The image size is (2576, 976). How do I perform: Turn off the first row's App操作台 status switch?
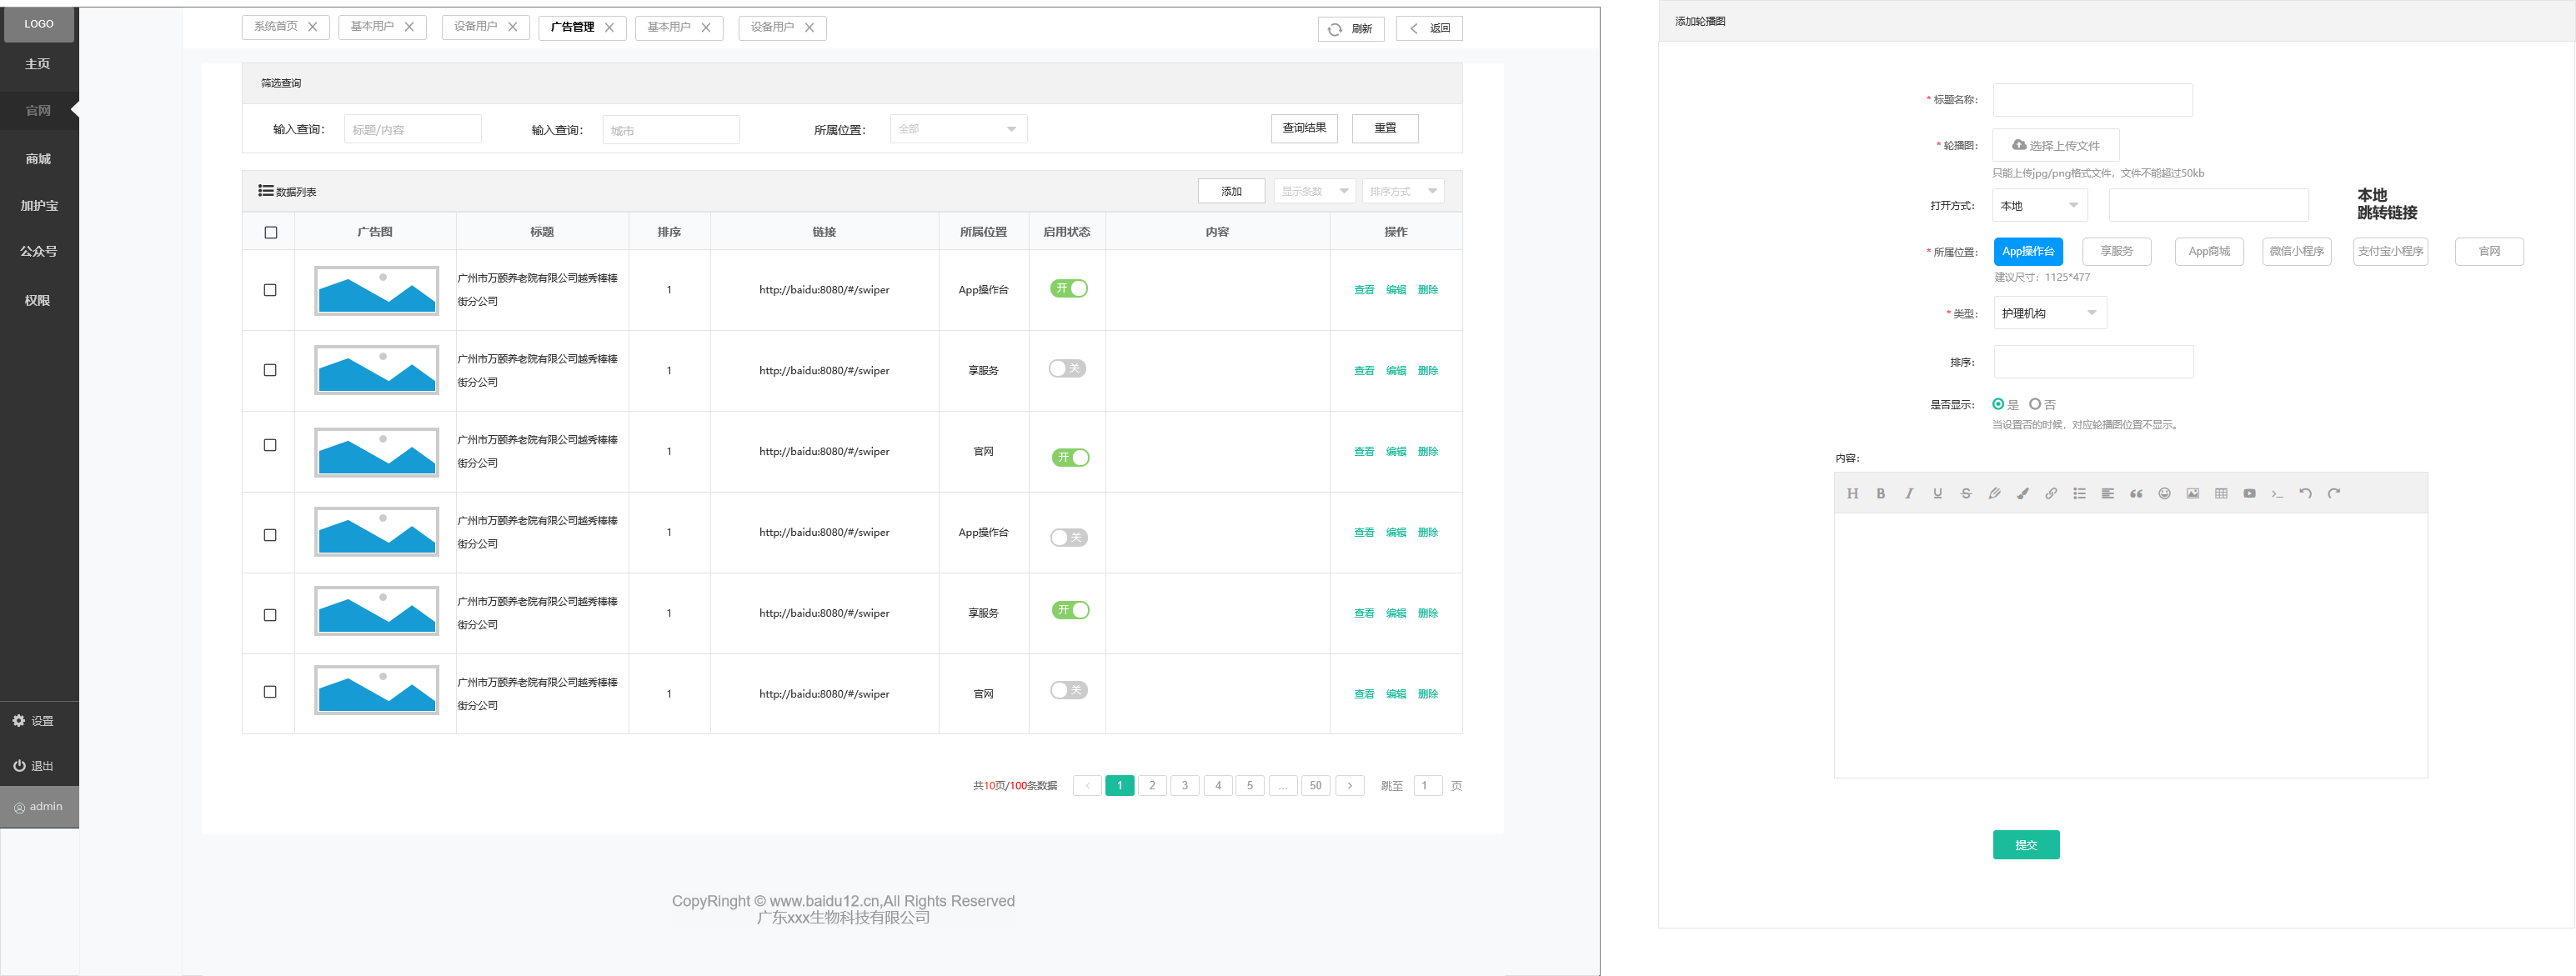coord(1068,288)
